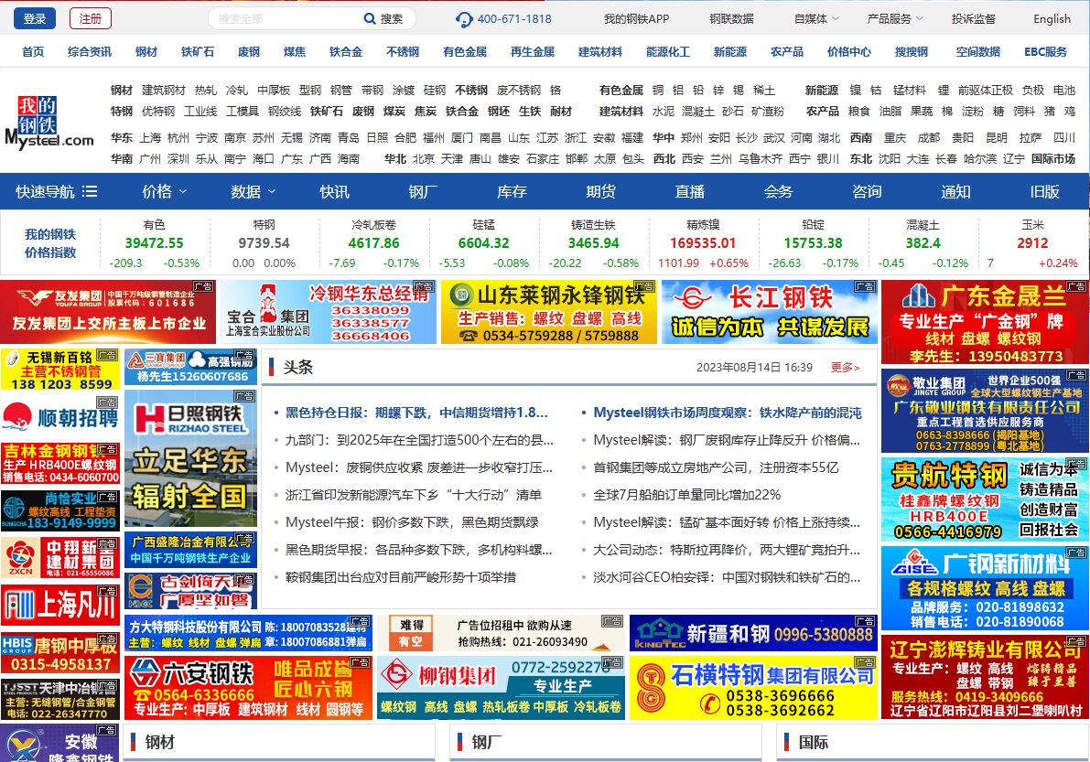The width and height of the screenshot is (1090, 762).
Task: Open 广东金晟兰 banner ad
Action: pyautogui.click(x=985, y=322)
